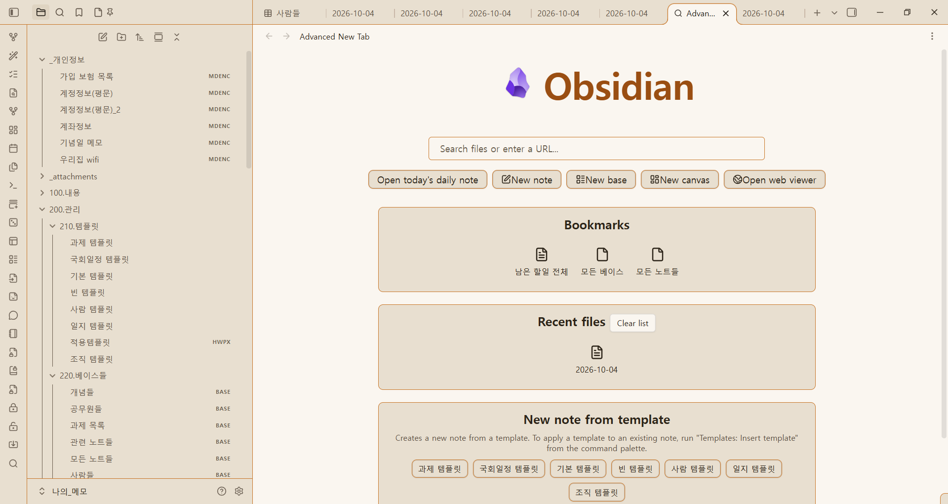This screenshot has width=948, height=504.
Task: Click the chat bubble icon in ribbon
Action: coord(13,315)
